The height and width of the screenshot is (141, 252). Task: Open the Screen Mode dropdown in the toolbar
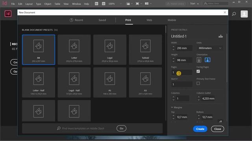click(139, 4)
